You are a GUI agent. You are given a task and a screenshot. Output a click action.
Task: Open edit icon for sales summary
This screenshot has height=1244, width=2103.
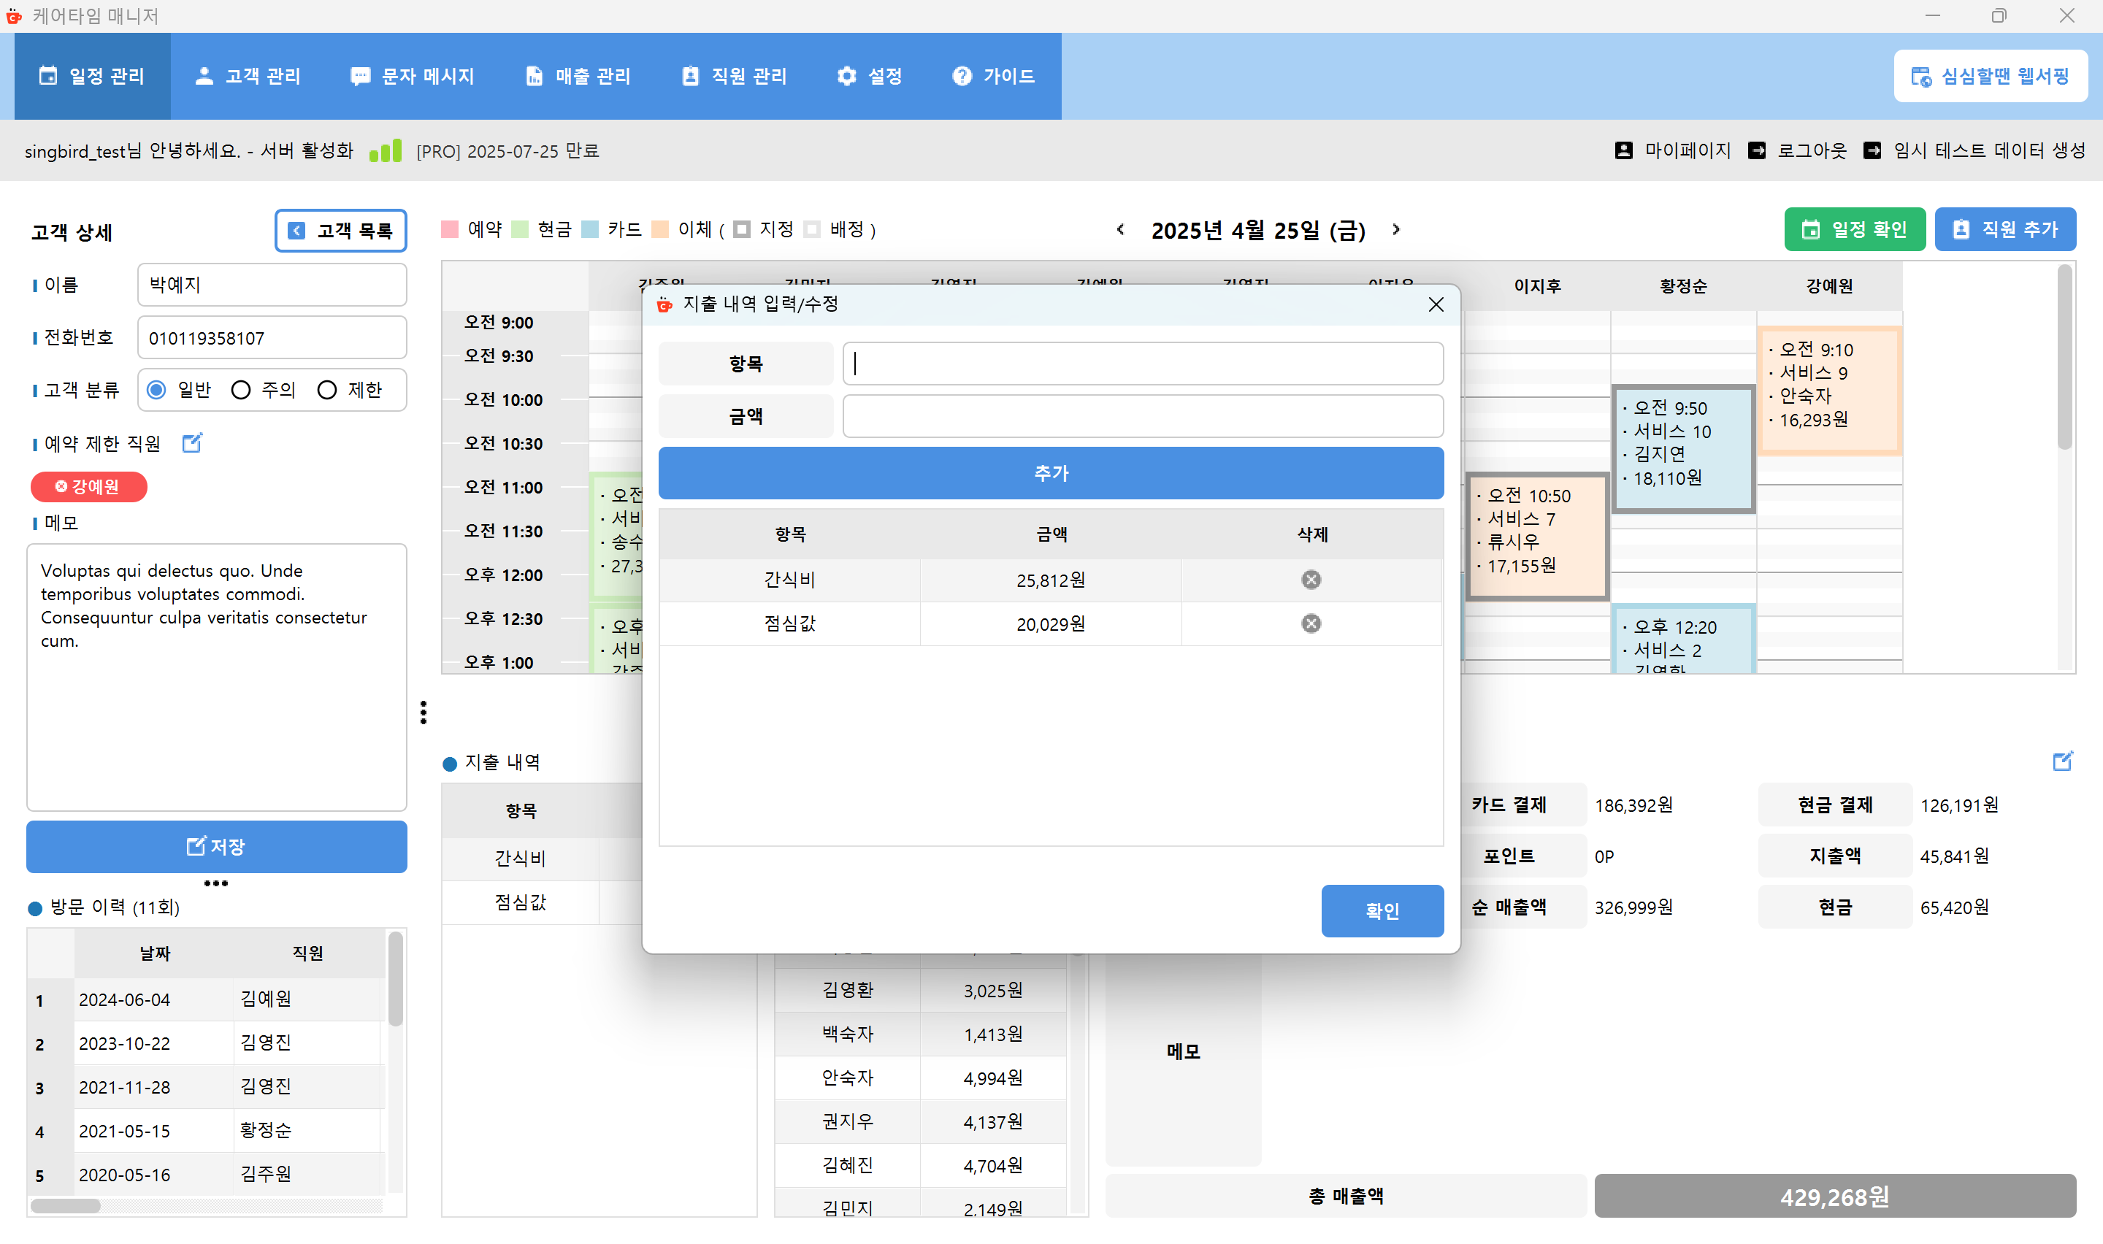point(2062,760)
